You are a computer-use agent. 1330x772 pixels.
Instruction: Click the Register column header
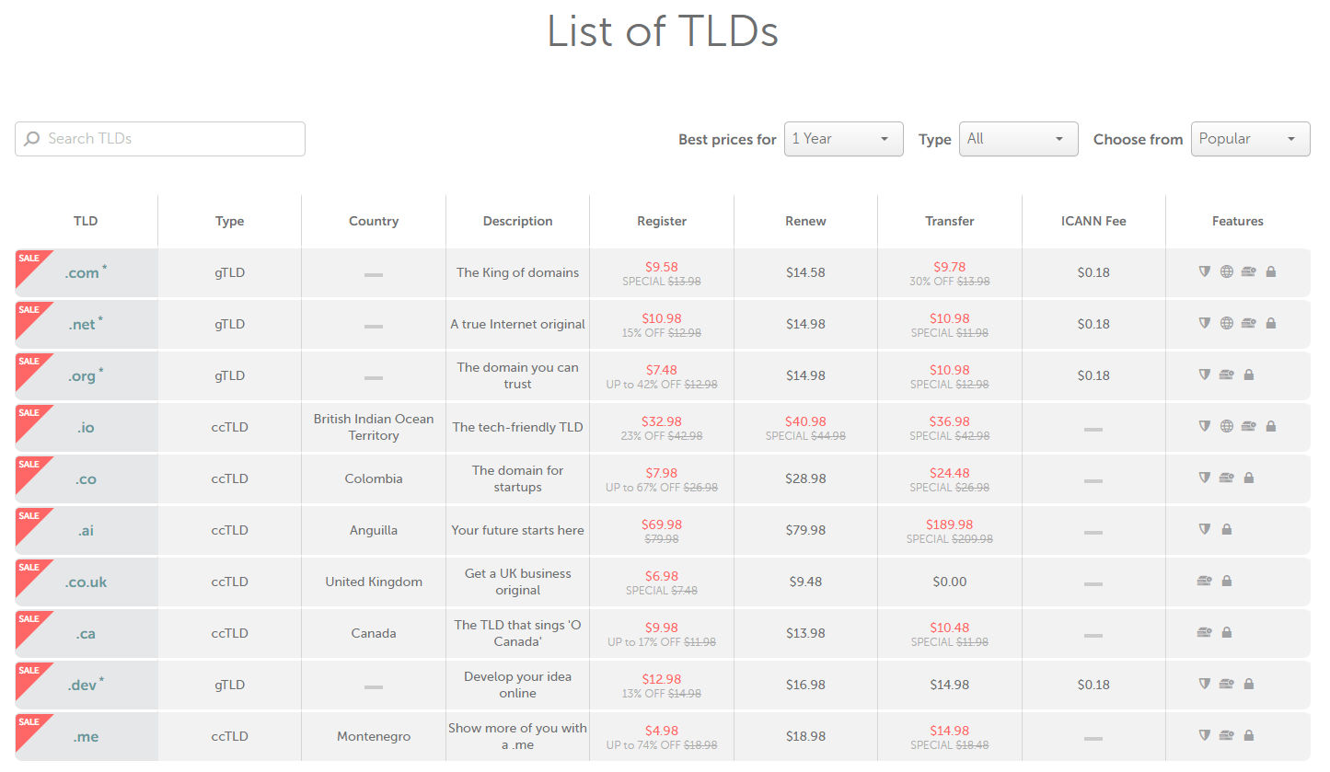[x=662, y=221]
